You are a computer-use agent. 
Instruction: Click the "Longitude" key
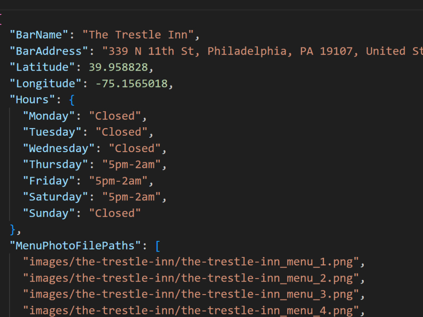45,84
